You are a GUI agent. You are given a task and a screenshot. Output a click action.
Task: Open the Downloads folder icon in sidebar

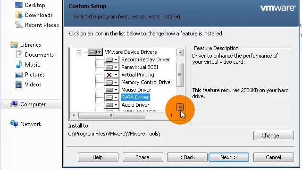coord(19,15)
